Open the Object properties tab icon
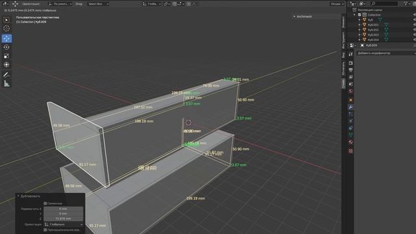416x234 pixels. click(x=351, y=100)
